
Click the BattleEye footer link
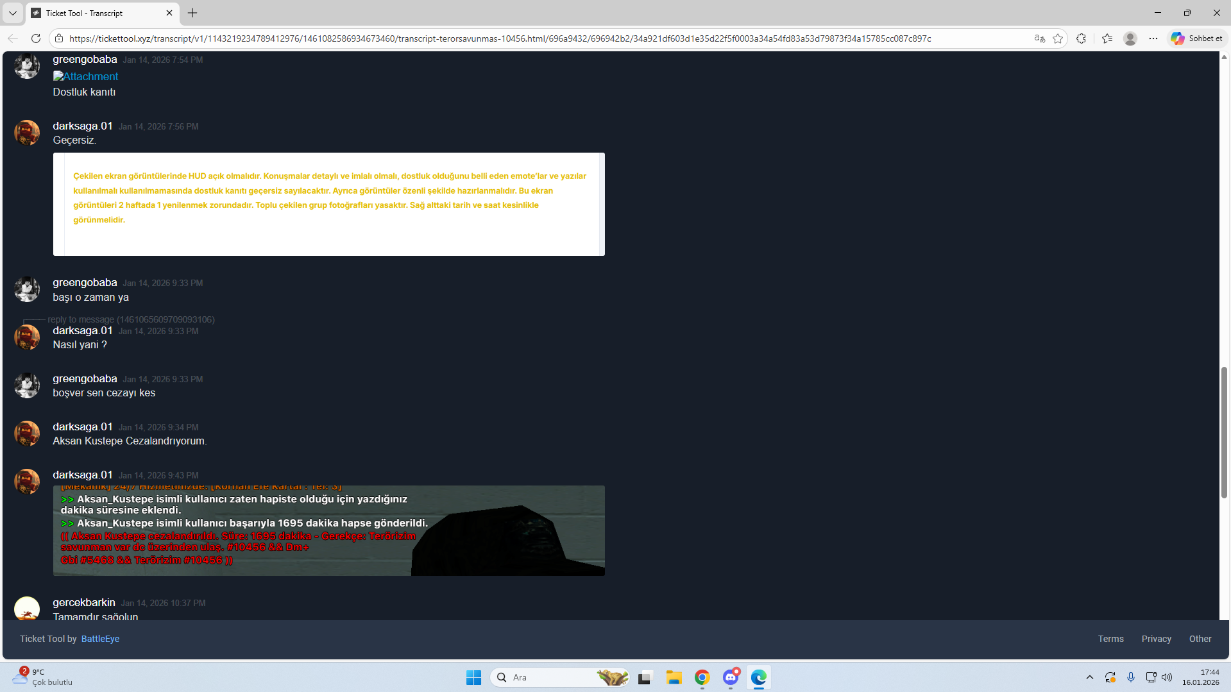(x=100, y=639)
